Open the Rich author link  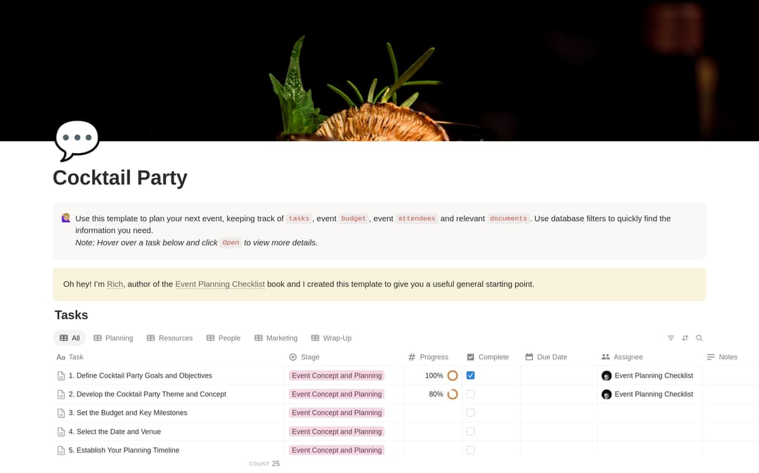point(115,284)
